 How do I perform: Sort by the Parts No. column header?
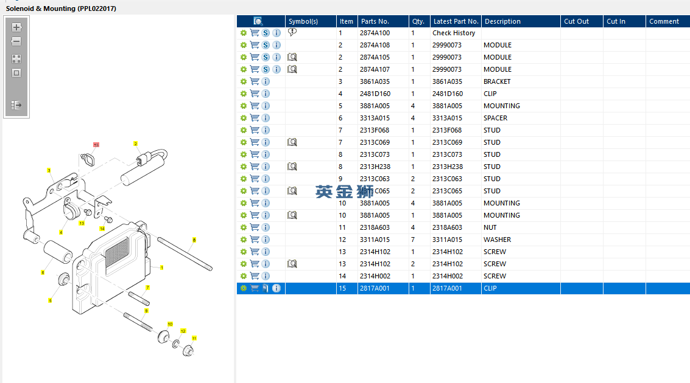point(383,21)
